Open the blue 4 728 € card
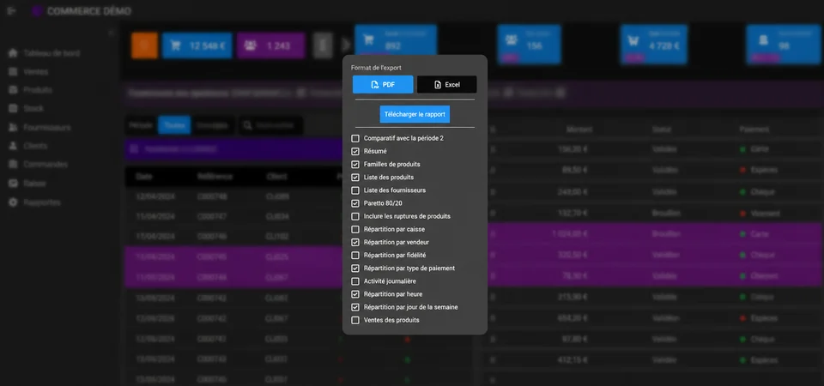The width and height of the screenshot is (824, 386). [653, 44]
